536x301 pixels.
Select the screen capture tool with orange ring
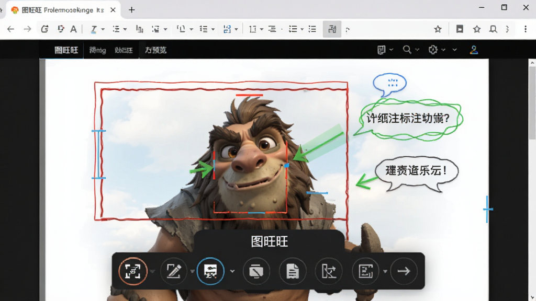coord(133,271)
